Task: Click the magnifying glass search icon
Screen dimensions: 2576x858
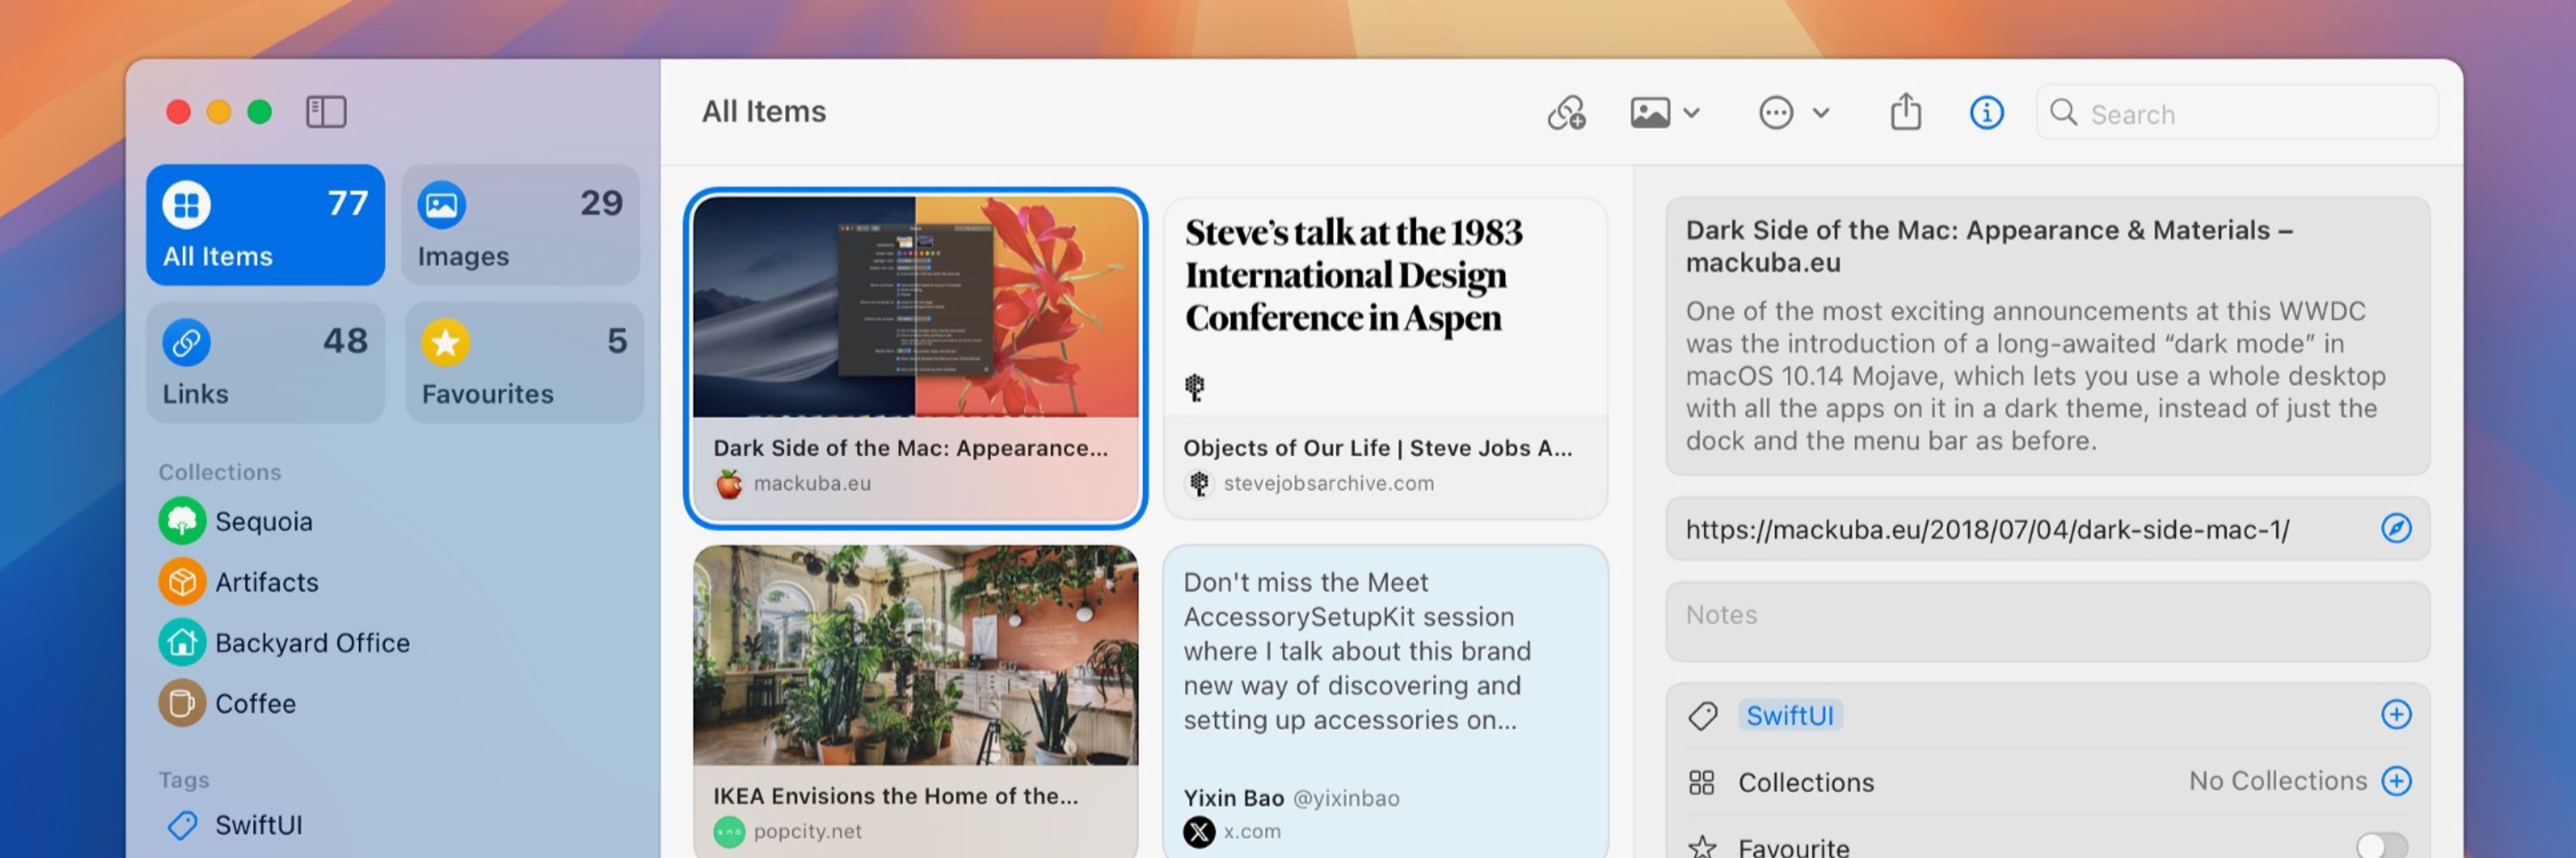Action: 2064,113
